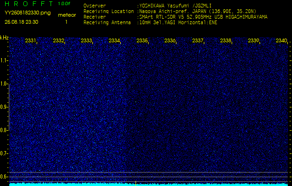Click the 2334 time axis label
The image size is (292, 186).
(x=114, y=40)
